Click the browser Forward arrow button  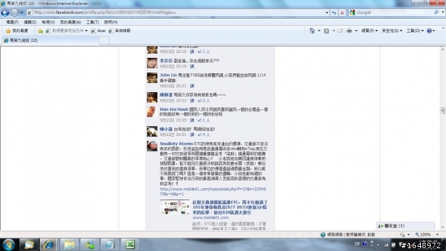15,13
